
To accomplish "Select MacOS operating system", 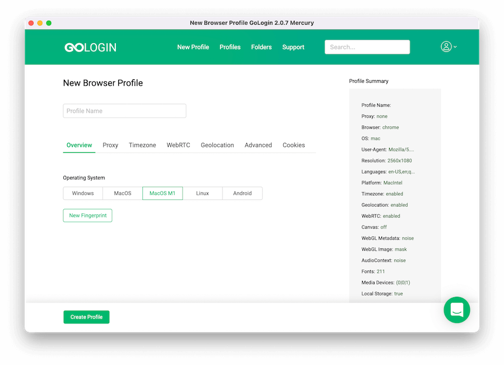I will coord(123,193).
